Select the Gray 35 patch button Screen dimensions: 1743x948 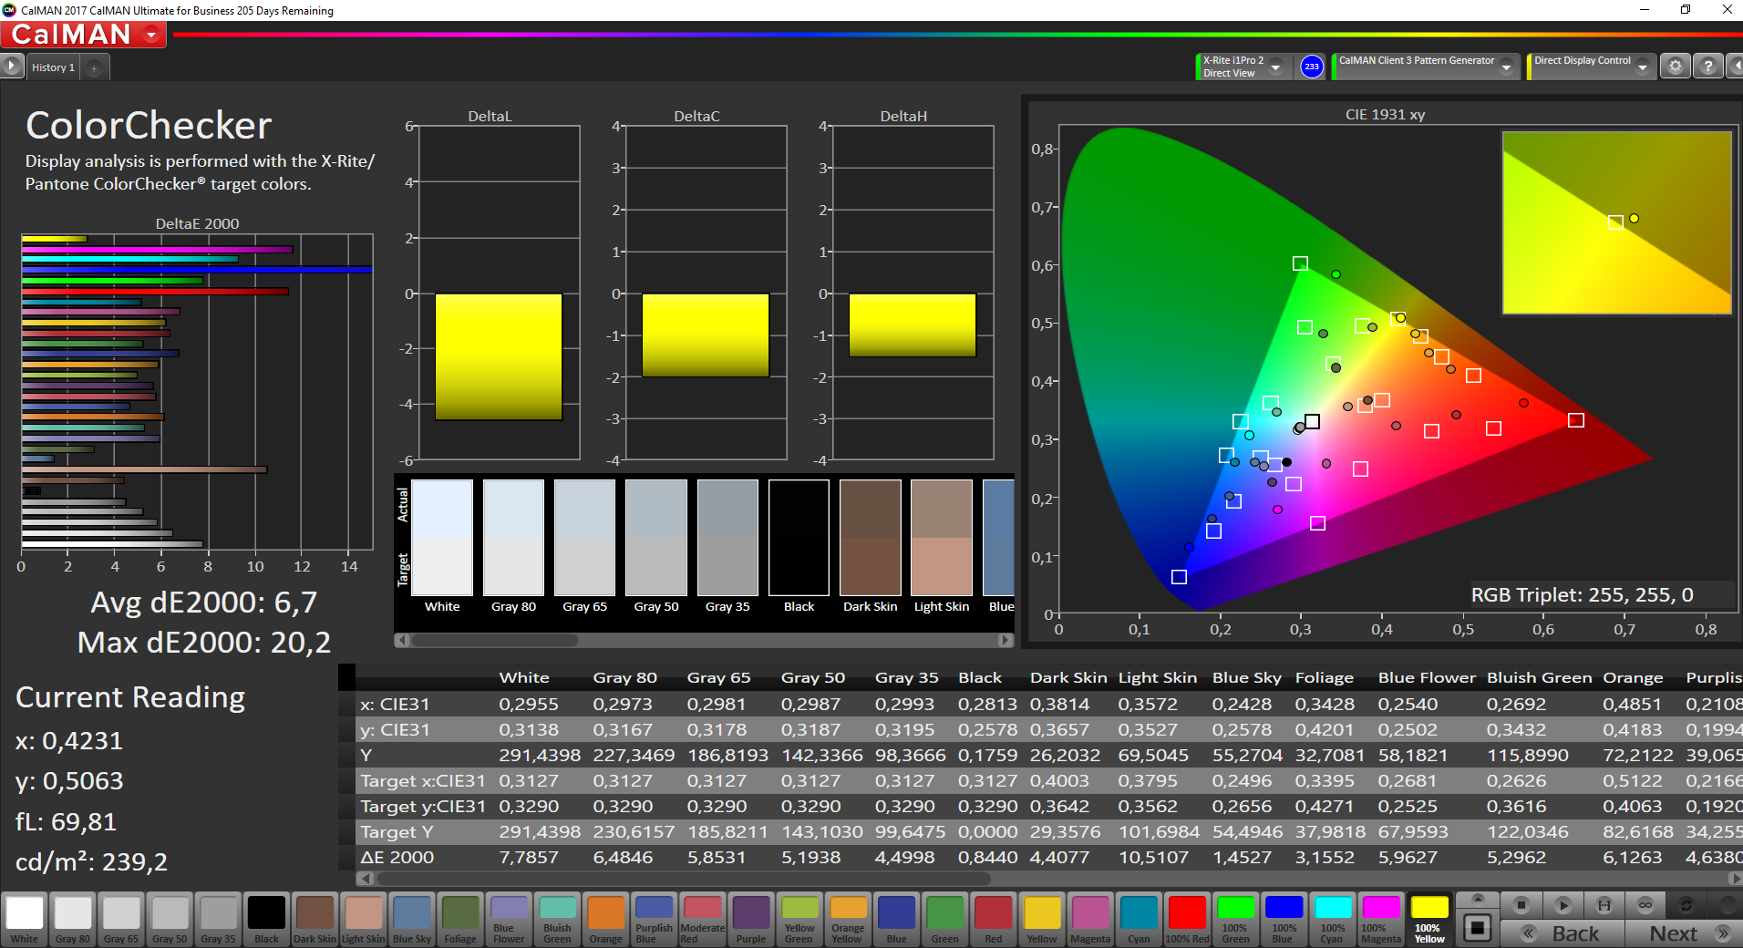218,919
